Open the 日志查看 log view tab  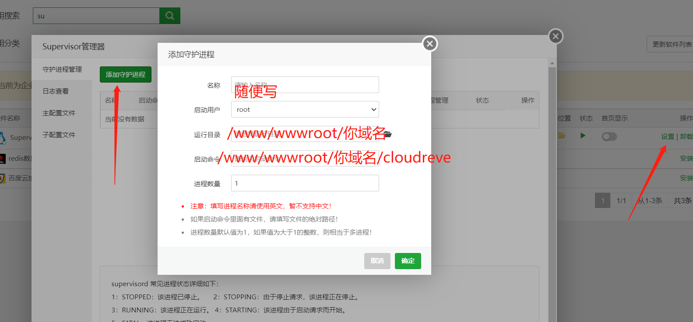point(56,91)
